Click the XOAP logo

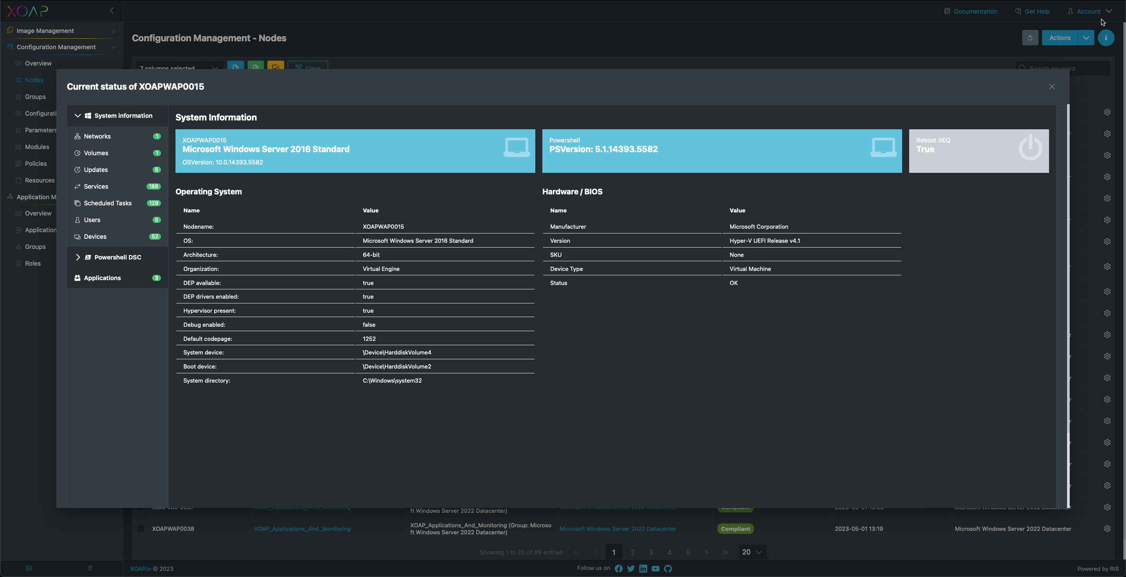(x=28, y=11)
